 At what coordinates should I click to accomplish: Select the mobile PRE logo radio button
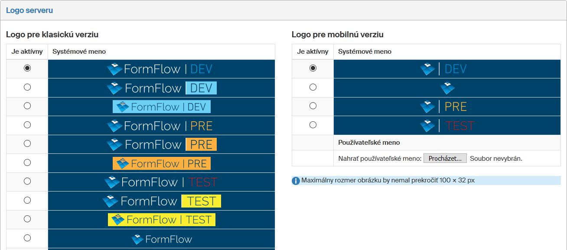(313, 106)
